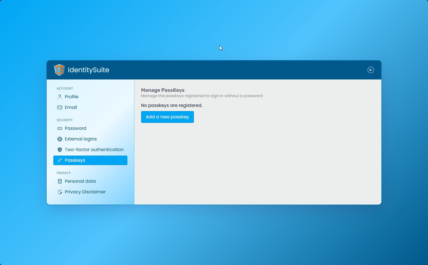The height and width of the screenshot is (265, 428).
Task: Go to Email settings
Action: click(x=90, y=107)
